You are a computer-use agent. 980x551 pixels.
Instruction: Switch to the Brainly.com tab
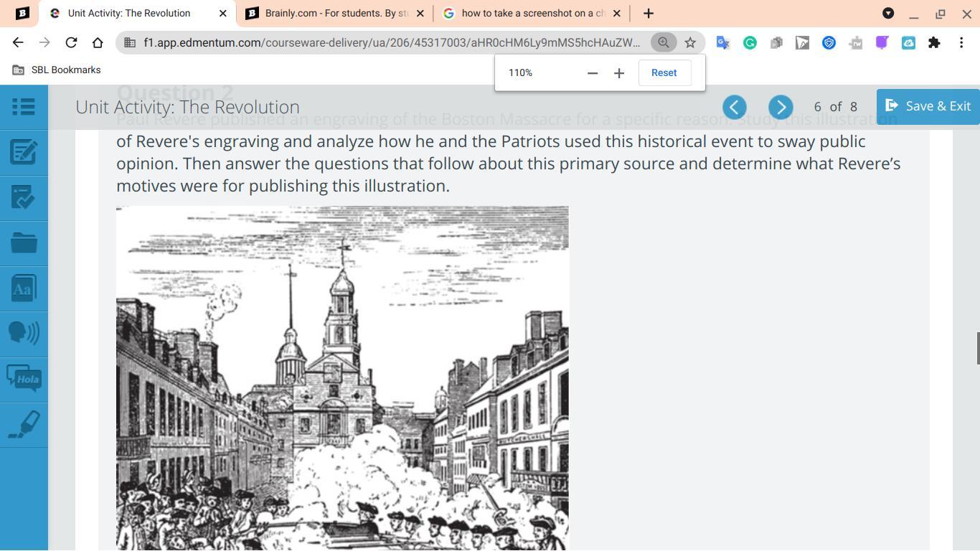click(x=334, y=14)
